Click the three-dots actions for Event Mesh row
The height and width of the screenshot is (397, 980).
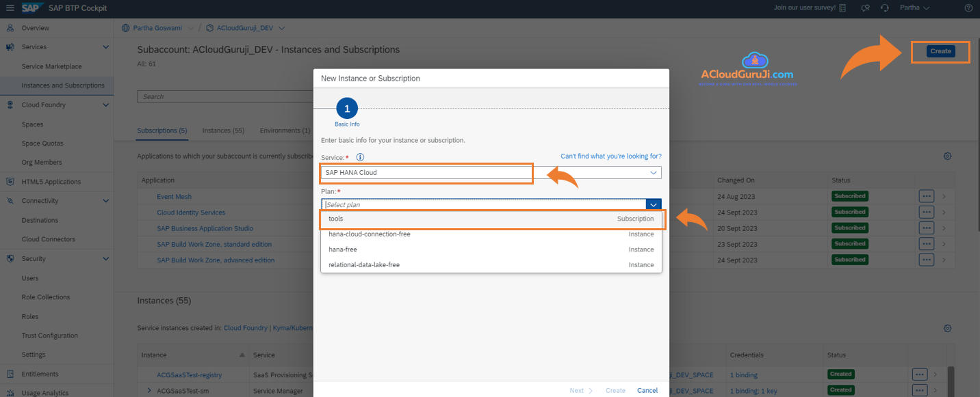coord(927,196)
